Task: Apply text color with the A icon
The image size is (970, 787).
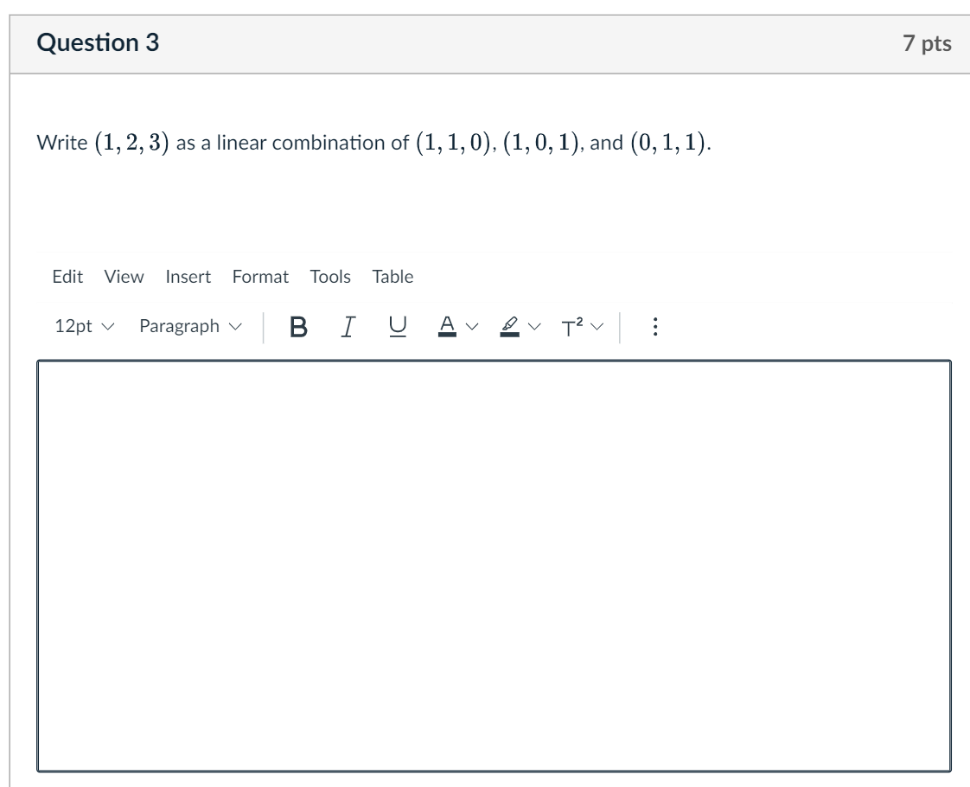Action: (x=444, y=326)
